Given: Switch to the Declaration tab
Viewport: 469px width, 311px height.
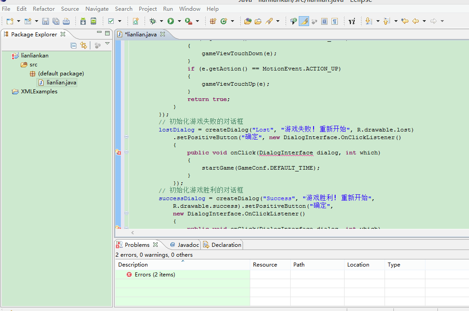Looking at the screenshot, I should (222, 245).
